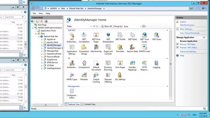The height and width of the screenshot is (118, 210).
Task: Open HTTP Response Headers feature
Action: tap(144, 66)
